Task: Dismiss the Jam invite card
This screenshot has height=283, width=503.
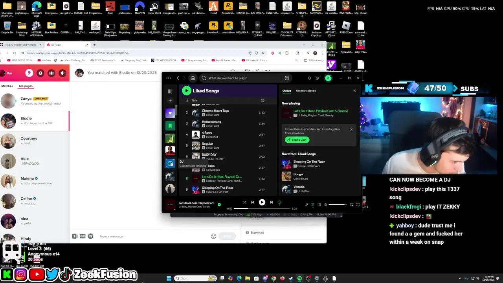Action: pos(351,129)
